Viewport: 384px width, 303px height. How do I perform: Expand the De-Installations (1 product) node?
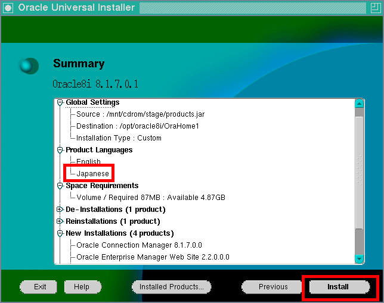coord(60,210)
